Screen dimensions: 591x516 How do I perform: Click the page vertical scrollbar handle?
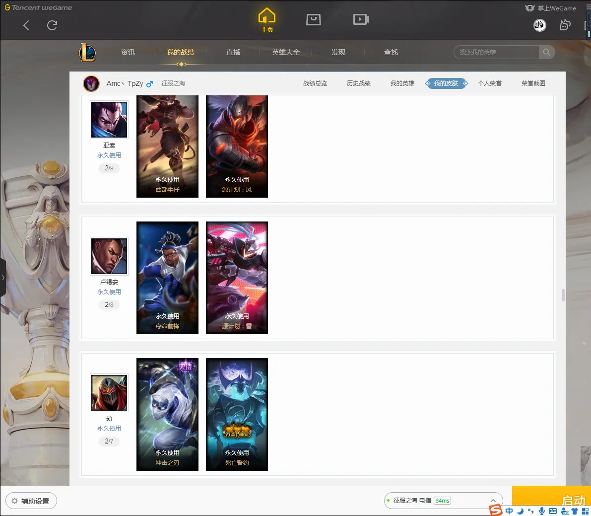pos(563,295)
